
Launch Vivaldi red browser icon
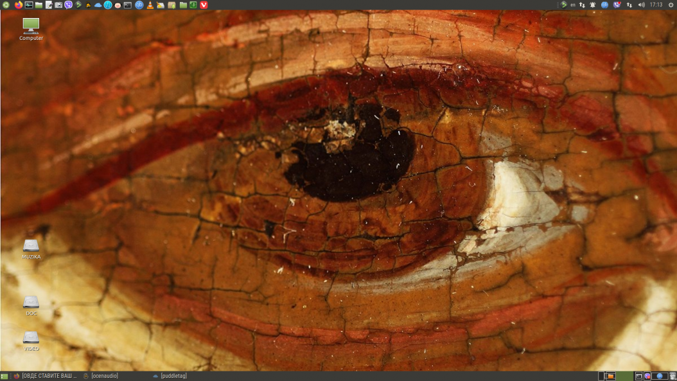[x=204, y=4]
